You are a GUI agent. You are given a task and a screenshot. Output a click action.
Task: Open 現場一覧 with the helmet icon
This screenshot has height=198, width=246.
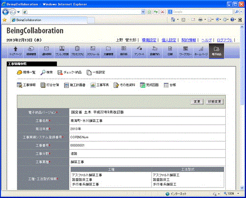[26, 72]
